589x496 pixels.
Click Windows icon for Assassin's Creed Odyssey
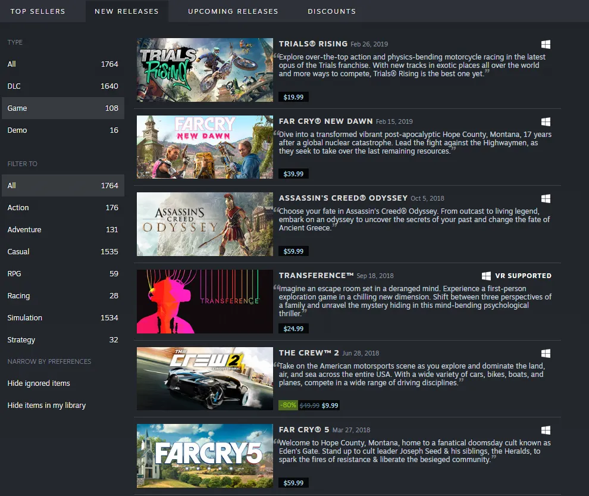pos(546,198)
